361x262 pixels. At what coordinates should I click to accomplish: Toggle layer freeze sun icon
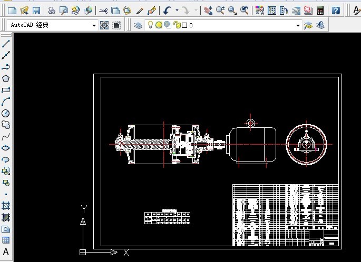pyautogui.click(x=159, y=25)
